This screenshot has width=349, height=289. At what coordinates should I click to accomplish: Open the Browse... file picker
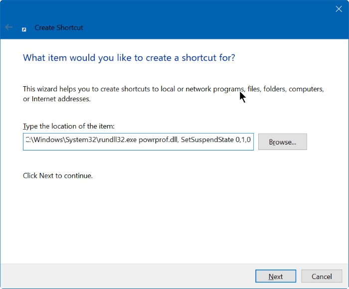282,142
